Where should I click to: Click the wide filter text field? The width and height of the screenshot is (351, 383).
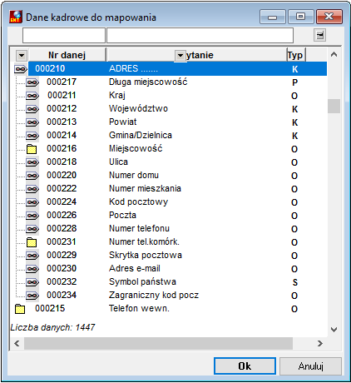(x=200, y=35)
